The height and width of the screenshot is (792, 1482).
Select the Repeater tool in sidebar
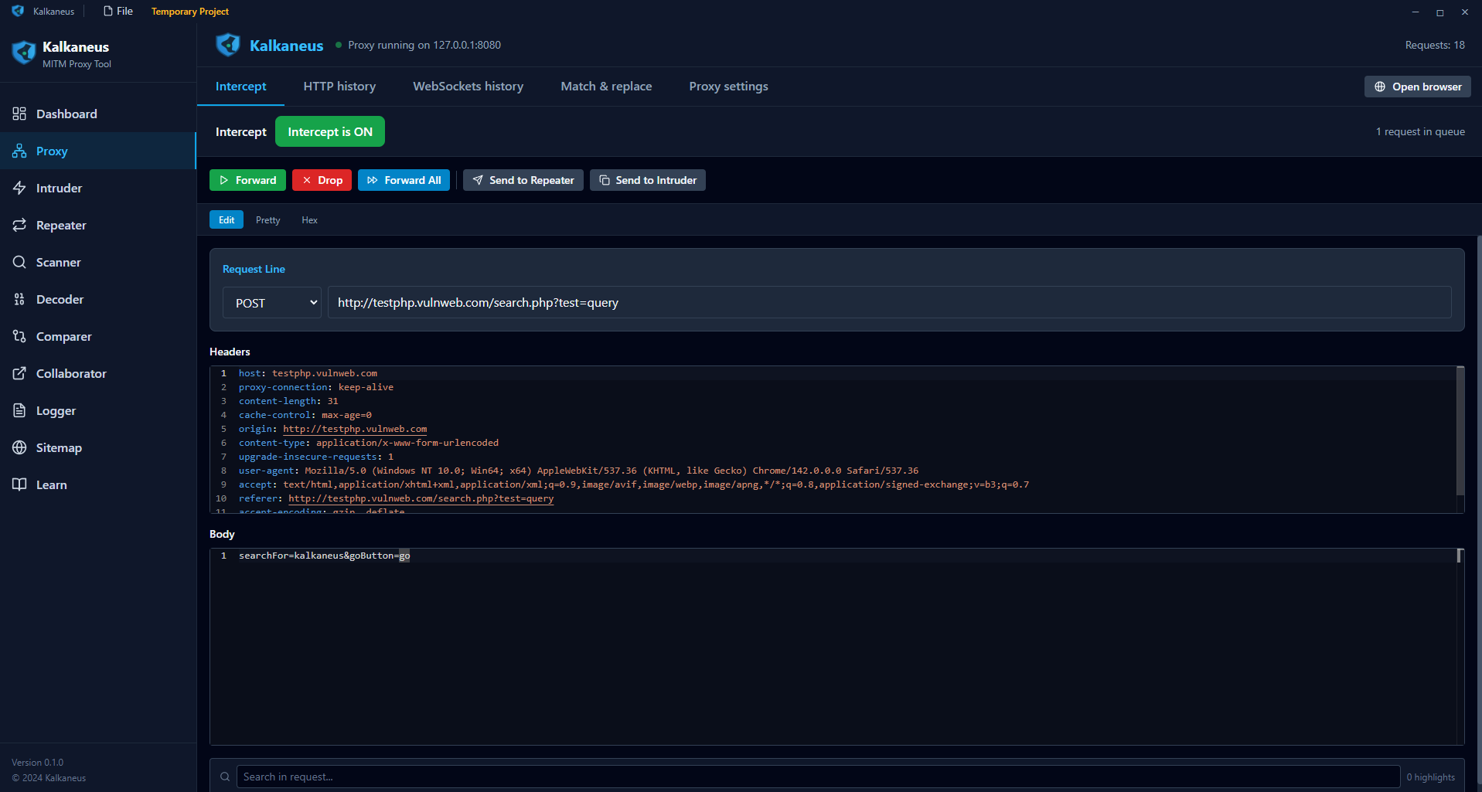[61, 225]
